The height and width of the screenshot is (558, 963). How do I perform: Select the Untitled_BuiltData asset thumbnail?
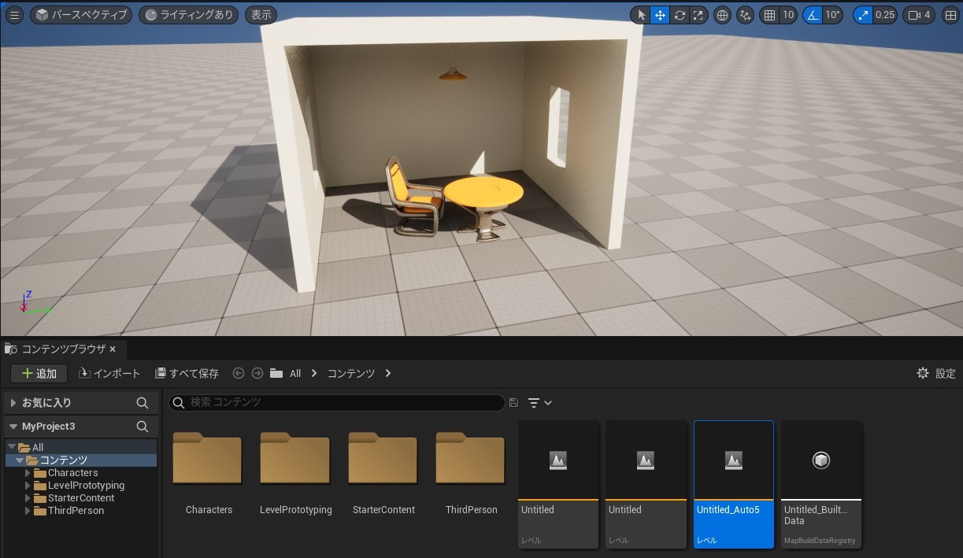click(820, 460)
